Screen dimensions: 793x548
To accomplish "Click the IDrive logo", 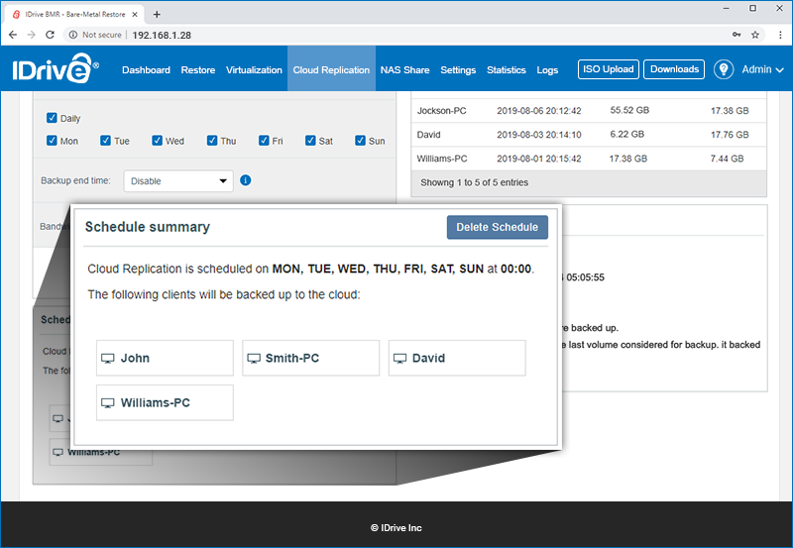I will (56, 68).
